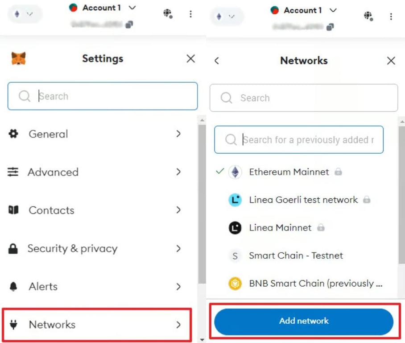Click the network search input field
405x343 pixels.
click(299, 140)
